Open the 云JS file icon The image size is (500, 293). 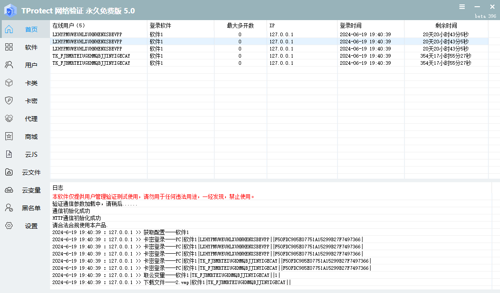pyautogui.click(x=9, y=155)
